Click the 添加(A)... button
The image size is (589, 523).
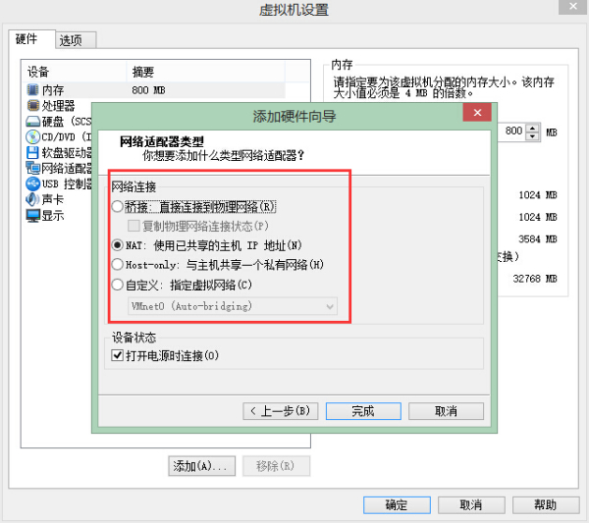click(201, 466)
